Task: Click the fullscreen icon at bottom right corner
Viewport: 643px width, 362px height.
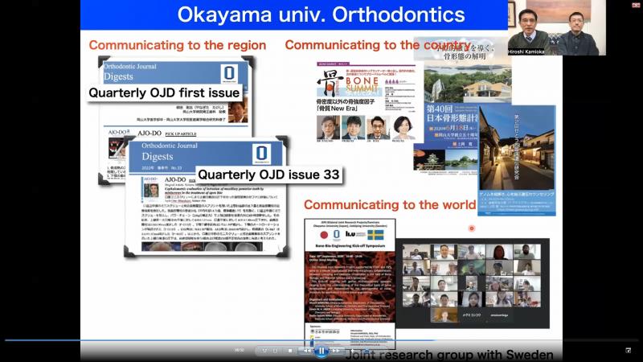Action: click(629, 350)
